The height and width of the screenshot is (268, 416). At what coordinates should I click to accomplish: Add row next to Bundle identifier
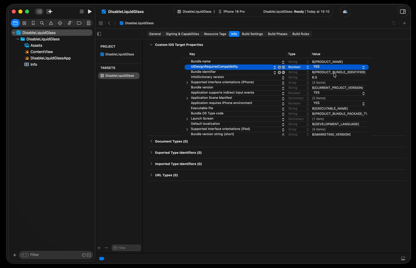279,73
